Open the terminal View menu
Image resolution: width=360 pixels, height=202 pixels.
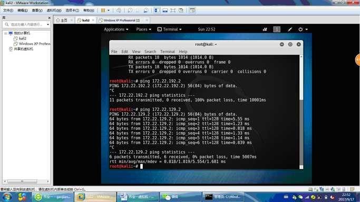coord(136,52)
